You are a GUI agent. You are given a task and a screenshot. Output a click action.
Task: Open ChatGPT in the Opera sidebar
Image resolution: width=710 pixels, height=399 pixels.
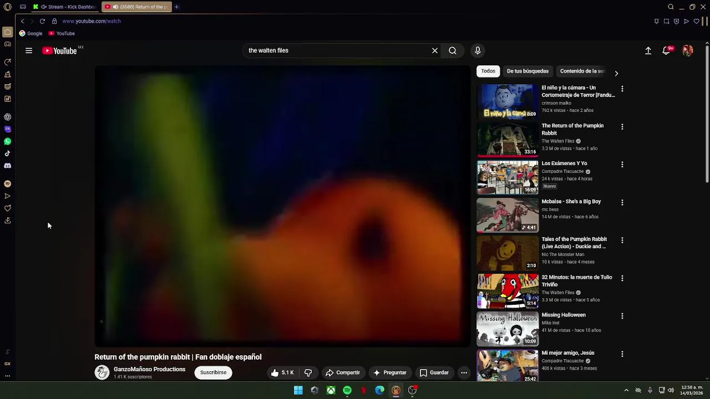(7, 117)
